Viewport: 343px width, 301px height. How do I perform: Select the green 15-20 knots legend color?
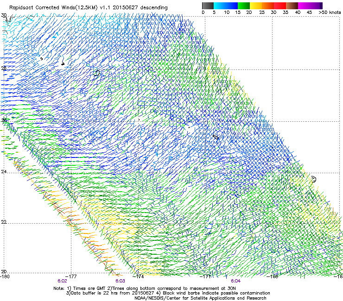[244, 6]
